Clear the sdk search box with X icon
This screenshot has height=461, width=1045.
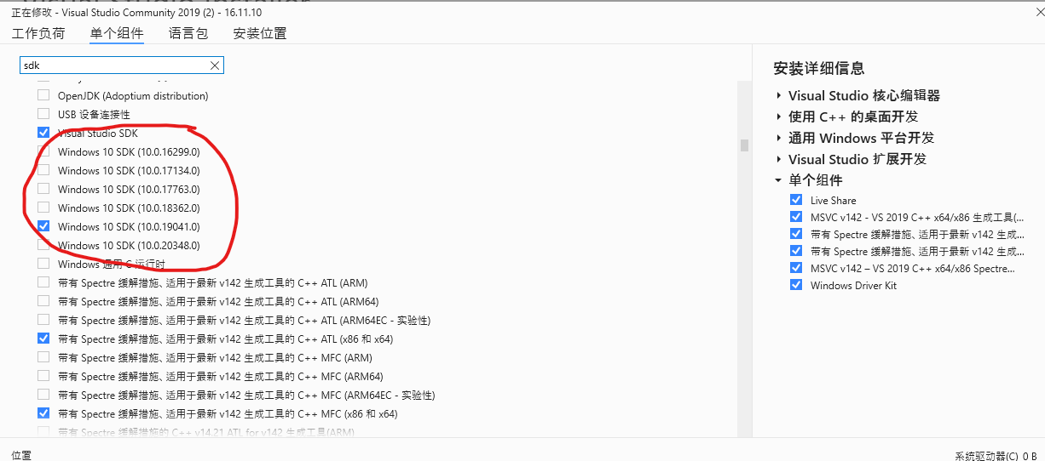pyautogui.click(x=215, y=65)
